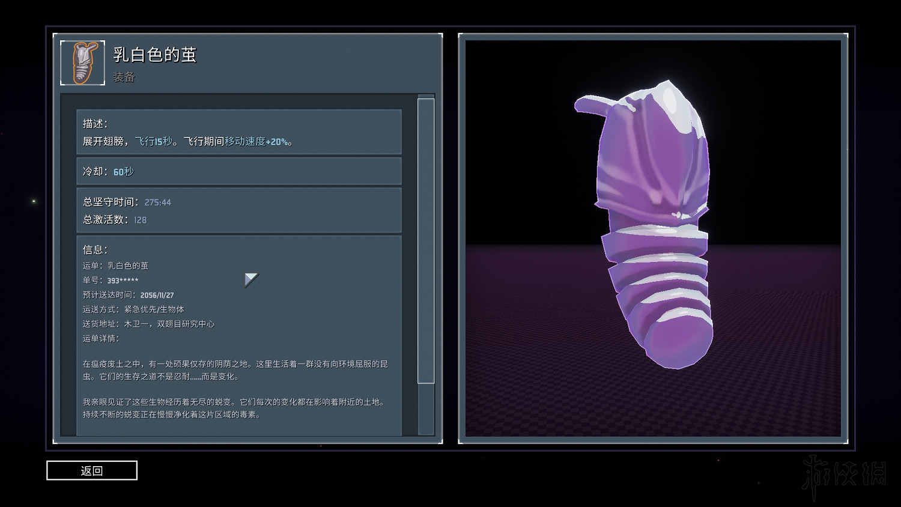Viewport: 901px width, 507px height.
Task: Click the cocoon item icon beside the title
Action: click(x=83, y=63)
